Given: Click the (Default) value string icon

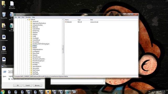Looking at the screenshot, I should tap(66, 22).
